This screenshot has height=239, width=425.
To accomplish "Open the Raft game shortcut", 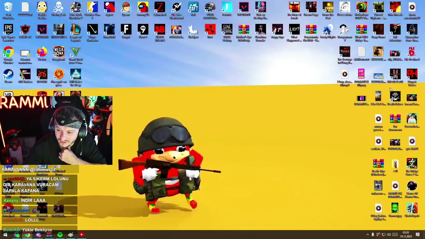I will pos(193,9).
